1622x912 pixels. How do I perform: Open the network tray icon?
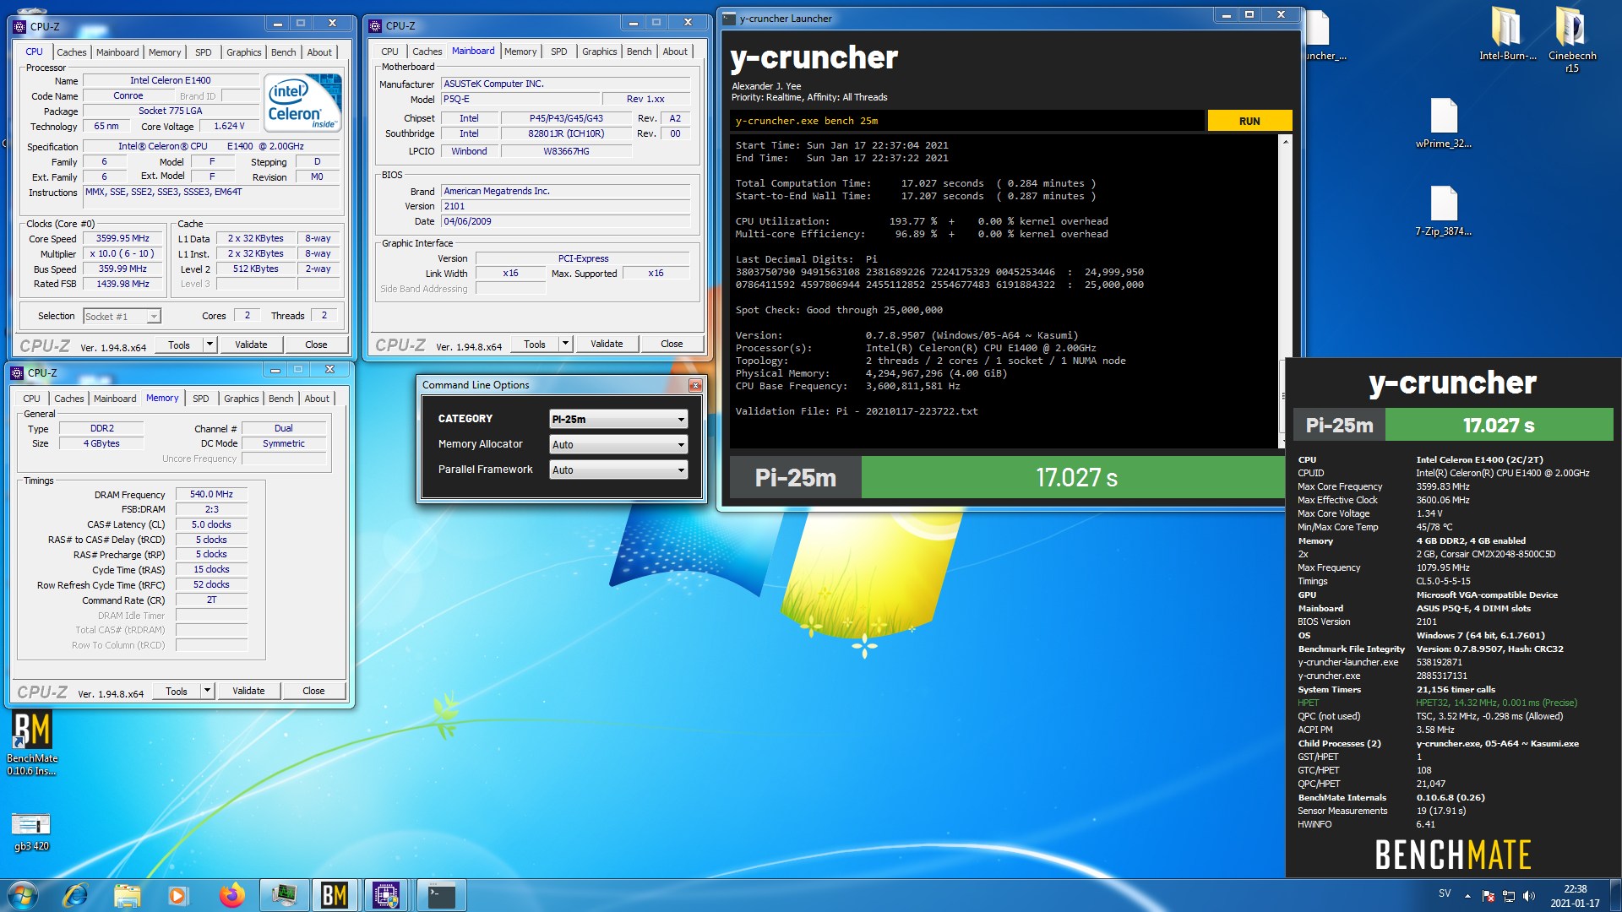click(x=1509, y=895)
